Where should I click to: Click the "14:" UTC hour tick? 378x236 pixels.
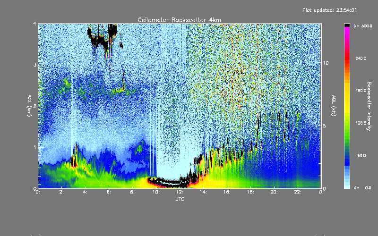click(204, 192)
